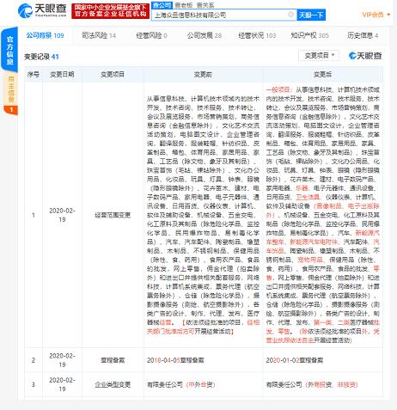Image resolution: width=397 pixels, height=410 pixels.
Task: Click the 天眼一下 search button
Action: tap(311, 15)
